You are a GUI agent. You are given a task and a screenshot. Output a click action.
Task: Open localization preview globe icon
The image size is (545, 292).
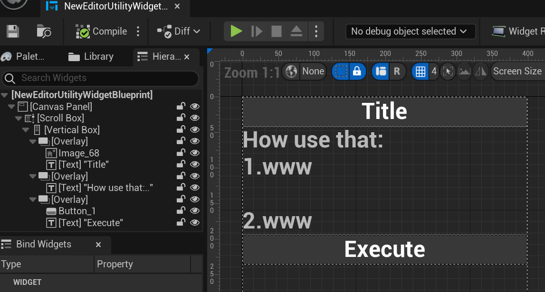(291, 72)
